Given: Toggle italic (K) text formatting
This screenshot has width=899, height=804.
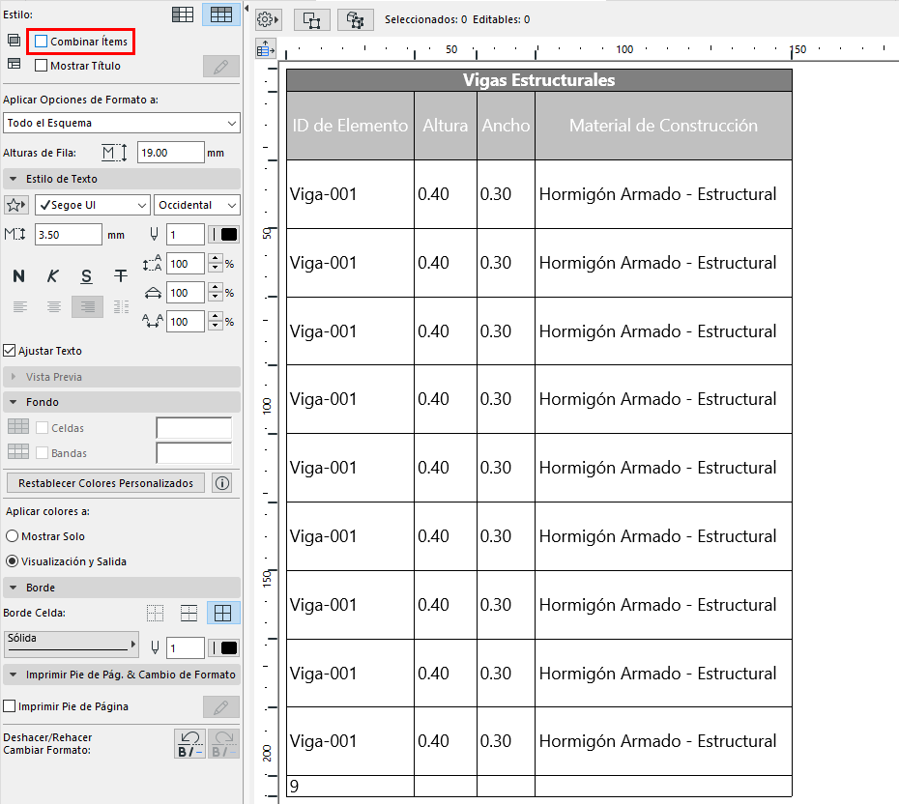Looking at the screenshot, I should point(53,276).
